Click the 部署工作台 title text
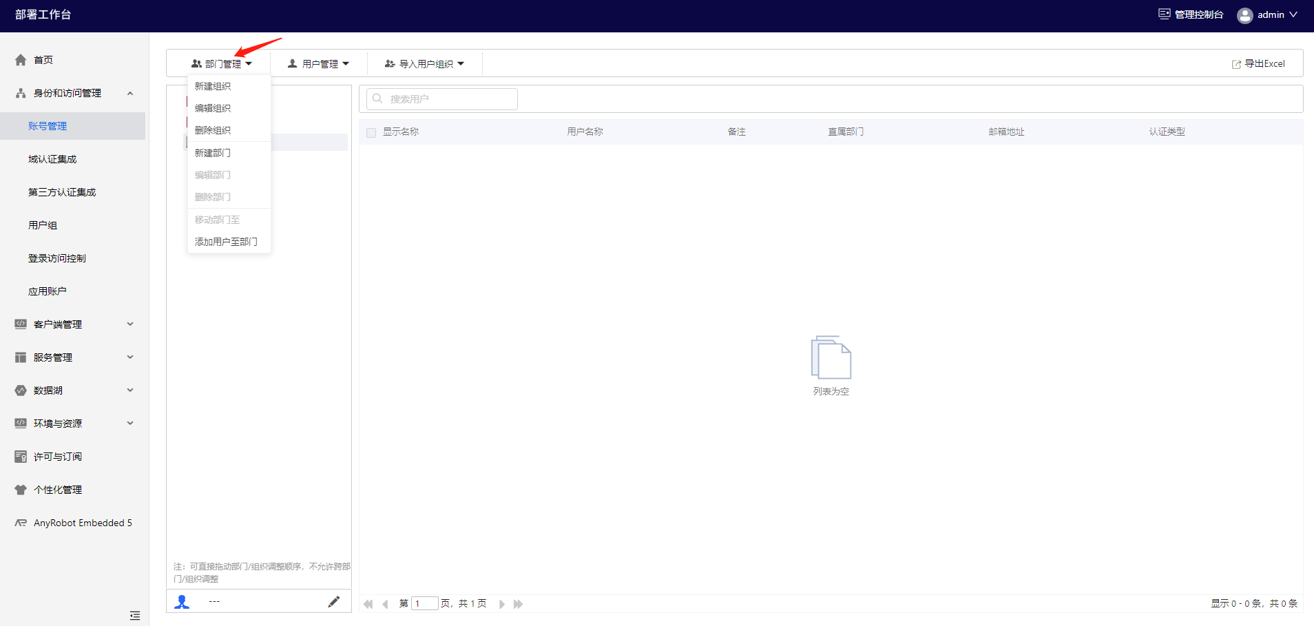The height and width of the screenshot is (626, 1314). [x=43, y=14]
